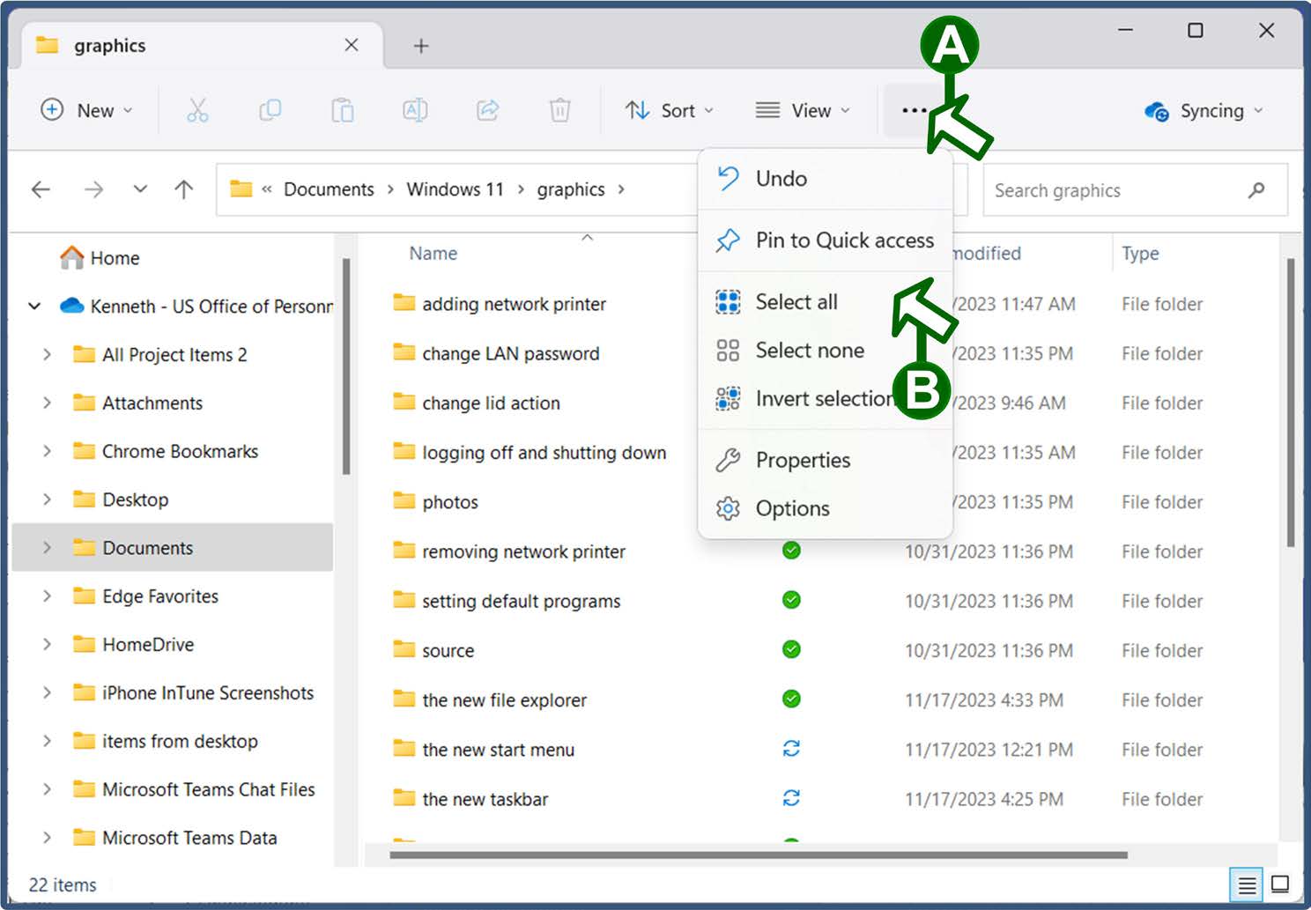Choose Select none from the menu

pyautogui.click(x=825, y=351)
